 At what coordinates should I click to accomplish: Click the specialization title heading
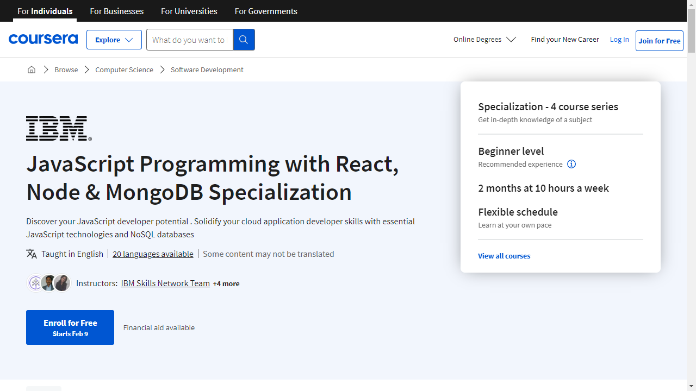point(213,178)
